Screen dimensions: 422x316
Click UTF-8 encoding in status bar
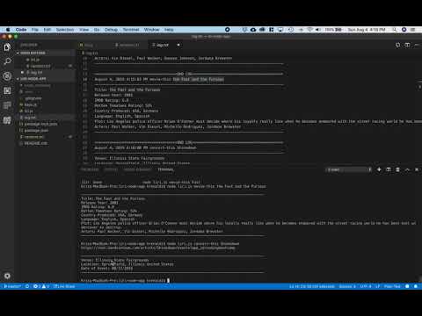366,286
